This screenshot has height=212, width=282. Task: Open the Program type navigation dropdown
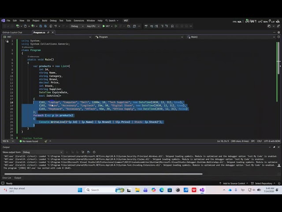tap(139, 37)
